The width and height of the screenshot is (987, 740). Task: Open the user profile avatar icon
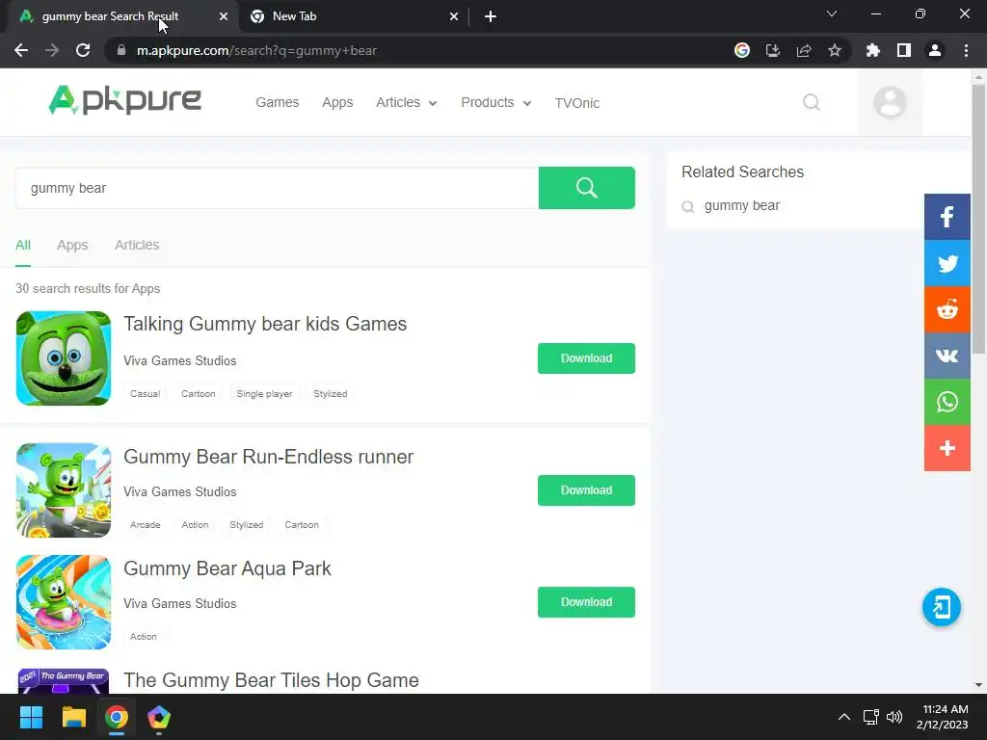coord(890,102)
